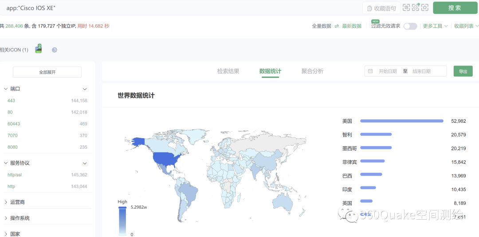Open the 更多工具 dropdown
Screen dimensions: 479x237
[436, 26]
